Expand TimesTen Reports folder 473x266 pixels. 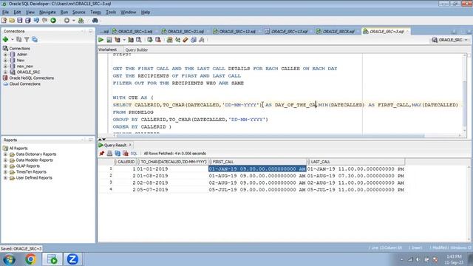(x=5, y=172)
